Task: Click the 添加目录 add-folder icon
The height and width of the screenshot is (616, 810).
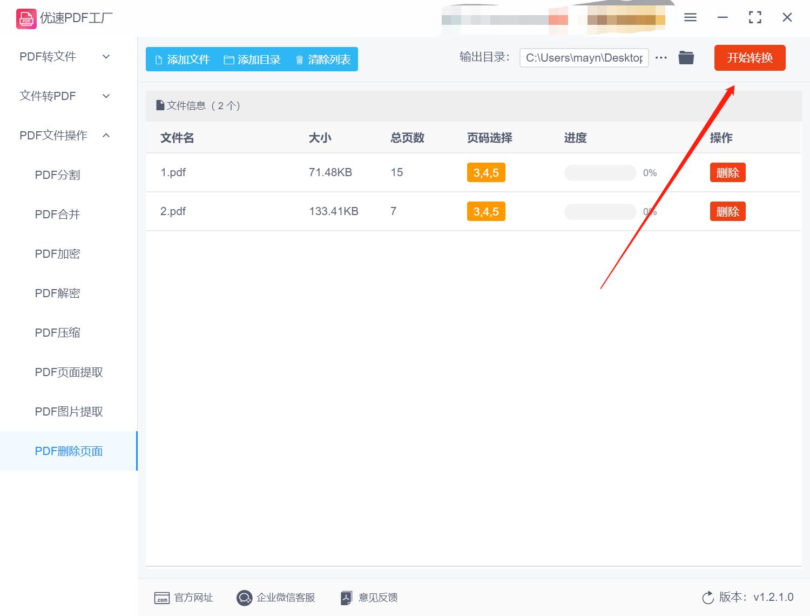Action: tap(229, 59)
